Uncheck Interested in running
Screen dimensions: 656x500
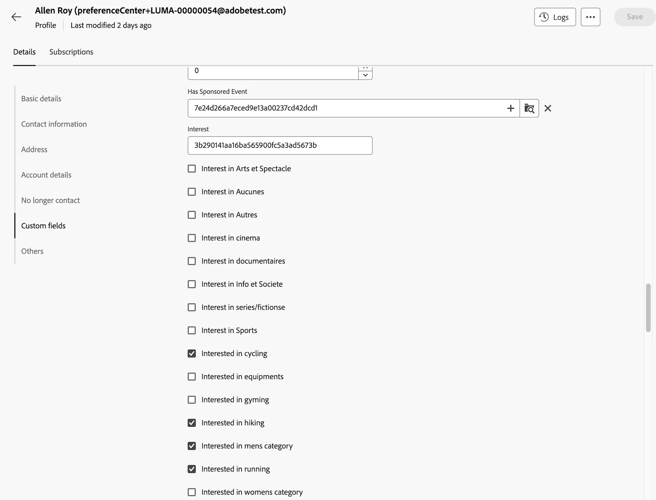point(192,469)
